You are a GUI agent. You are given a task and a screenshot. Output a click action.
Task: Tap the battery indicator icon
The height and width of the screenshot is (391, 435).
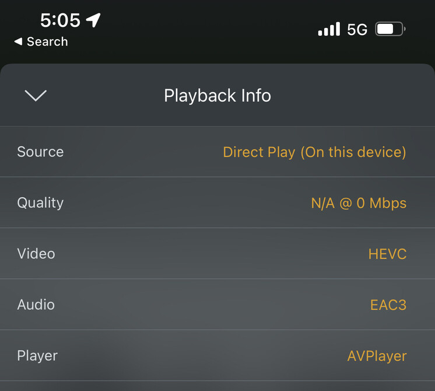(x=390, y=29)
